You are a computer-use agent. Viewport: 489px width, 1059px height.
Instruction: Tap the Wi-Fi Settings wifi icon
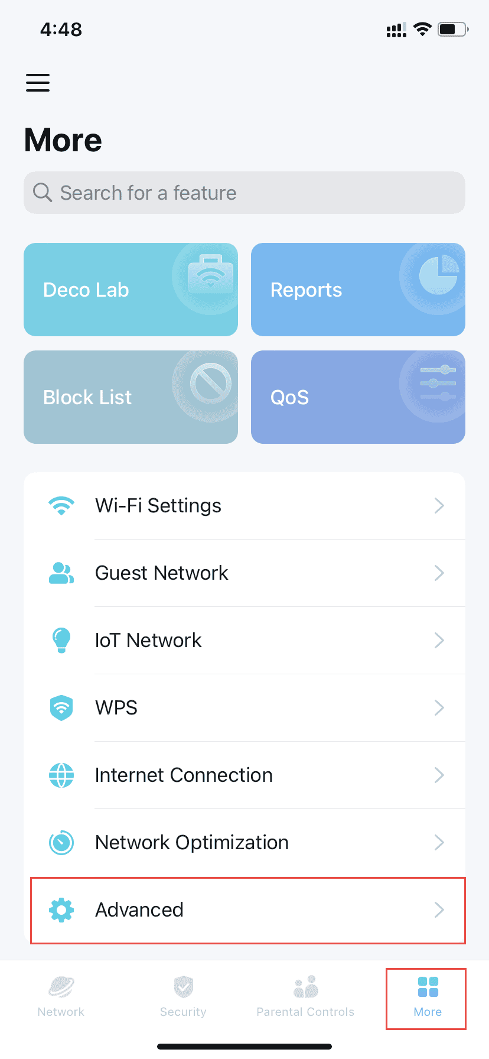61,506
